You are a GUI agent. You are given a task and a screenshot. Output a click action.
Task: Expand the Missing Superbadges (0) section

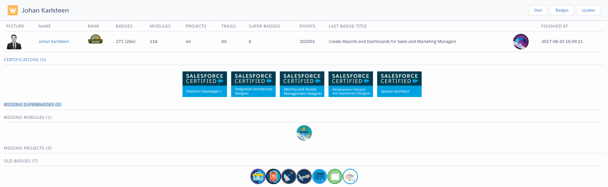(x=33, y=105)
